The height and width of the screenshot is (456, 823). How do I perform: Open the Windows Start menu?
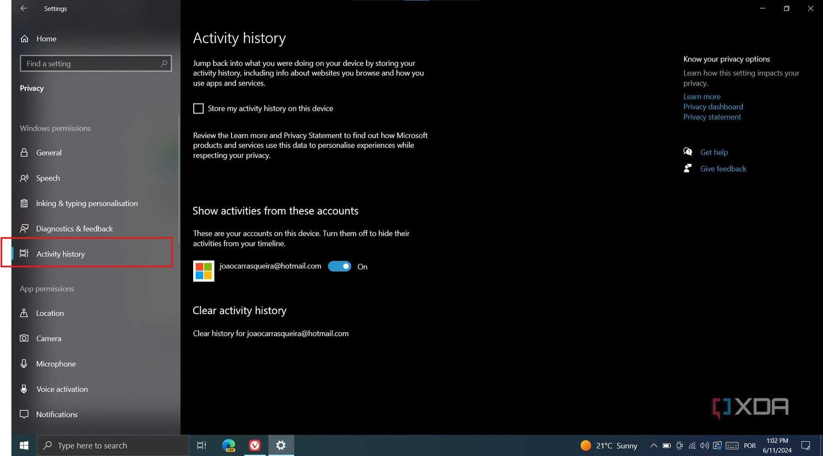tap(24, 446)
